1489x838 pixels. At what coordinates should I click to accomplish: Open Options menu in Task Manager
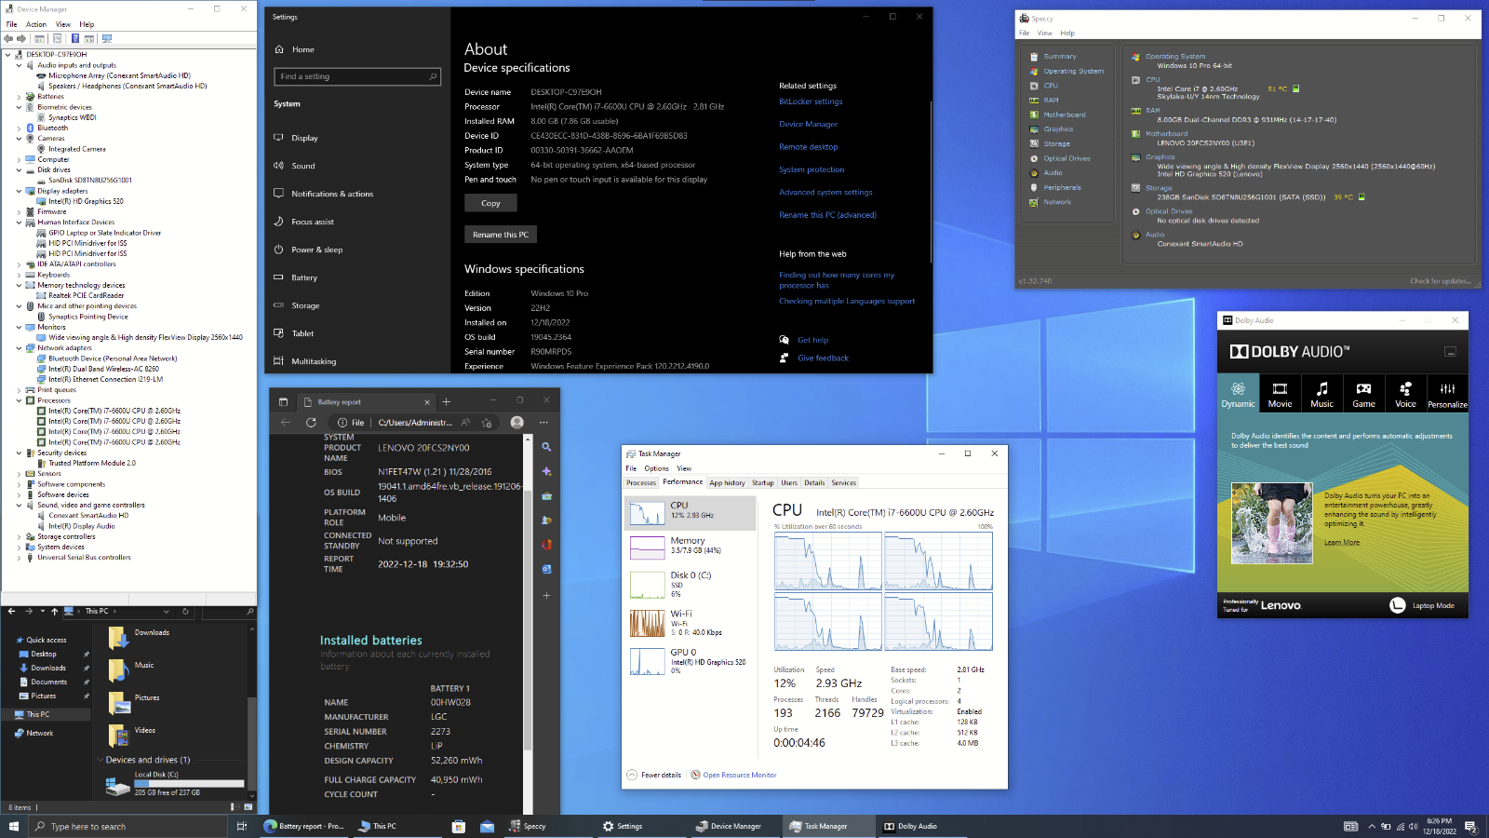point(656,468)
